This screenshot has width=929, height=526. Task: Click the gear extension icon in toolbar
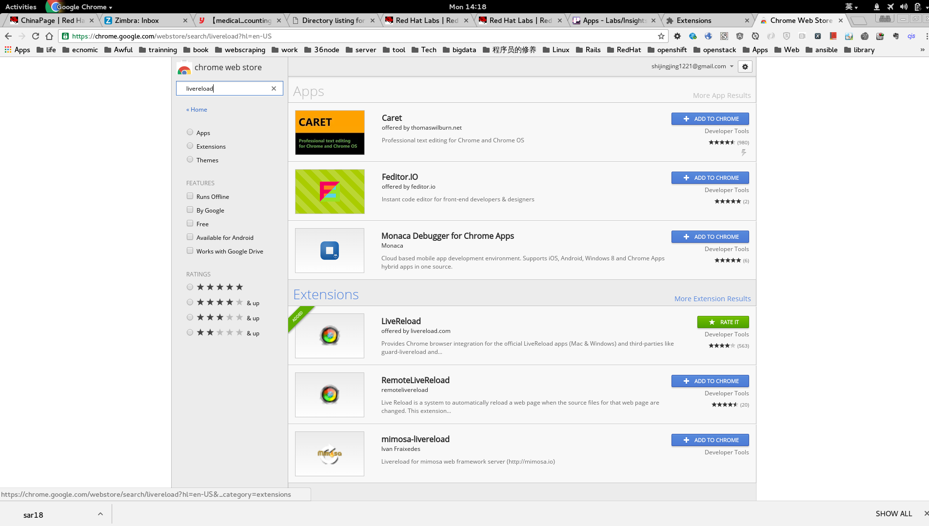(x=677, y=36)
